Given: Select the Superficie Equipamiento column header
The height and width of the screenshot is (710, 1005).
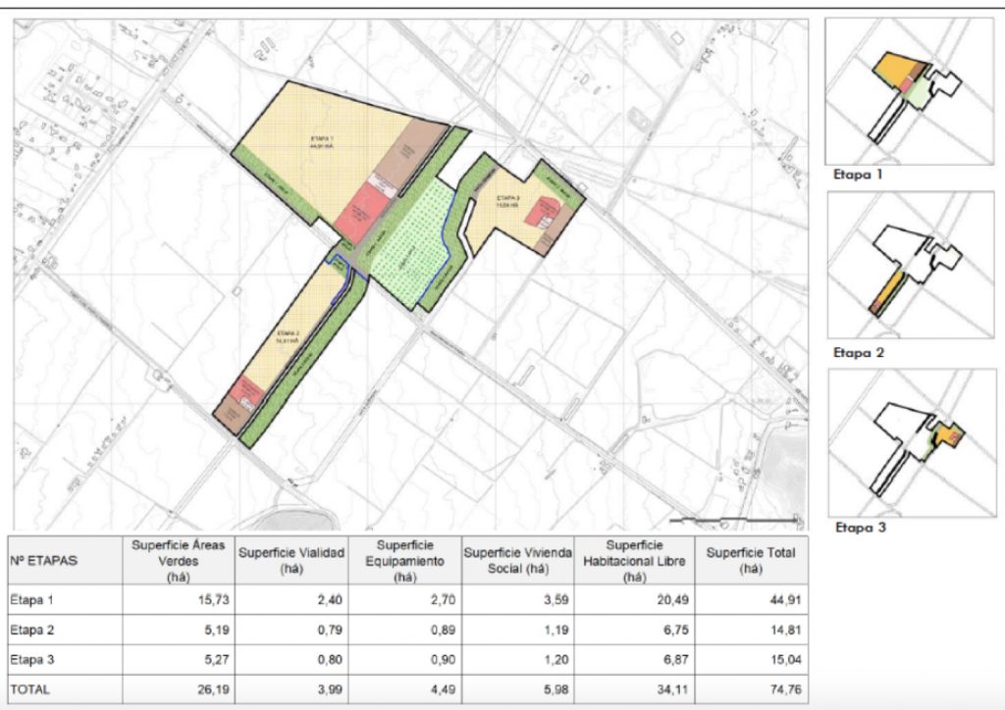Looking at the screenshot, I should (404, 561).
